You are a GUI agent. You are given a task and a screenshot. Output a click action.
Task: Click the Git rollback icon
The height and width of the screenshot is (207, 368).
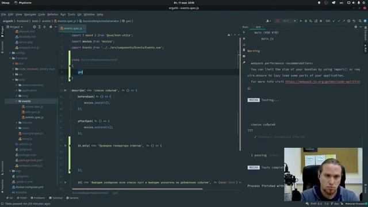[x=354, y=21]
